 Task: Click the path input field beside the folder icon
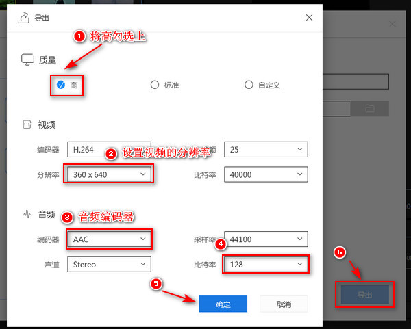pyautogui.click(x=336, y=108)
